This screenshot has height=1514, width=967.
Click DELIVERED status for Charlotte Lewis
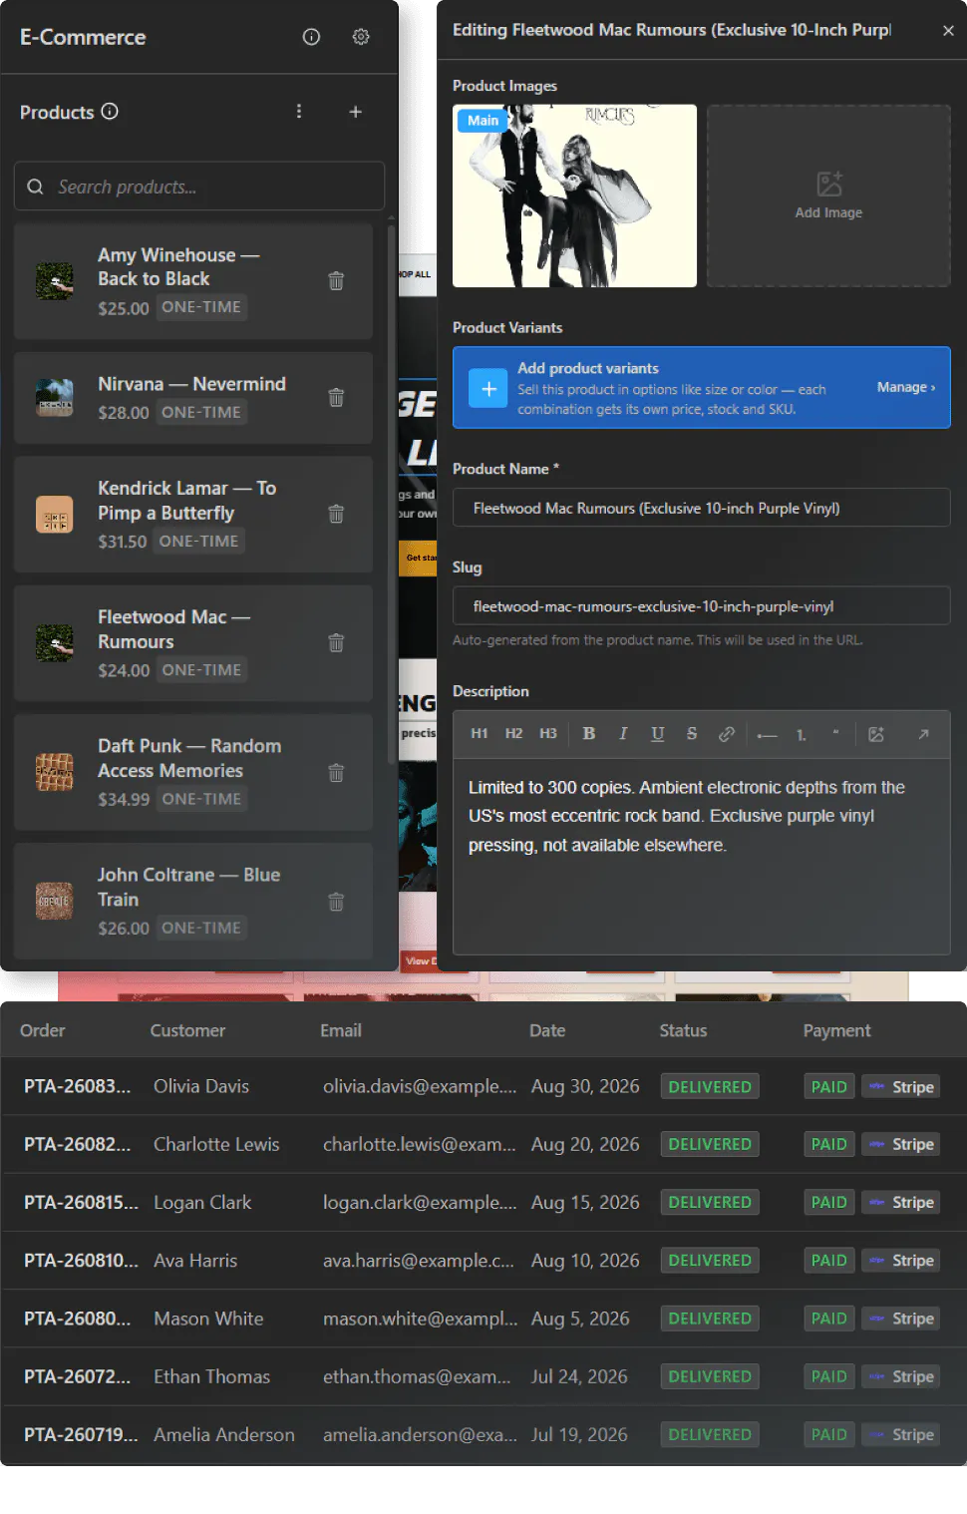pyautogui.click(x=710, y=1144)
